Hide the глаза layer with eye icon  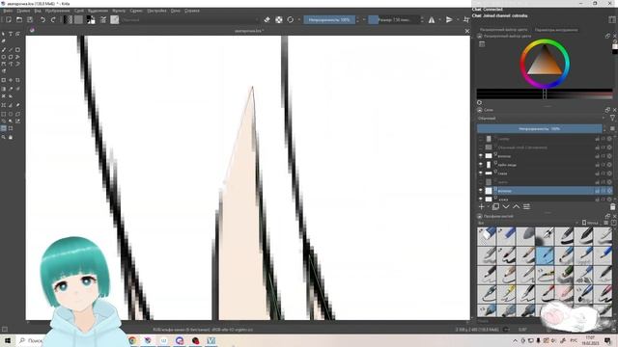(481, 173)
